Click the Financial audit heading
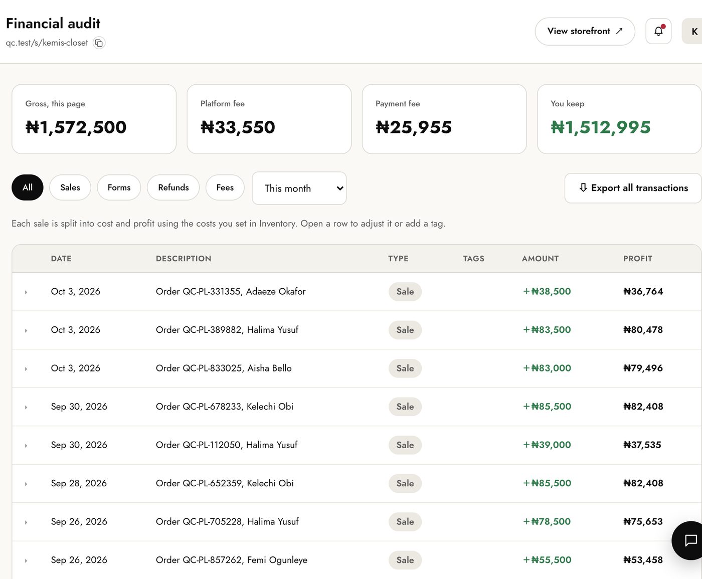702x579 pixels. tap(53, 24)
